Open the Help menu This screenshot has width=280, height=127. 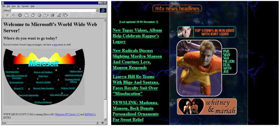[x=32, y=6]
